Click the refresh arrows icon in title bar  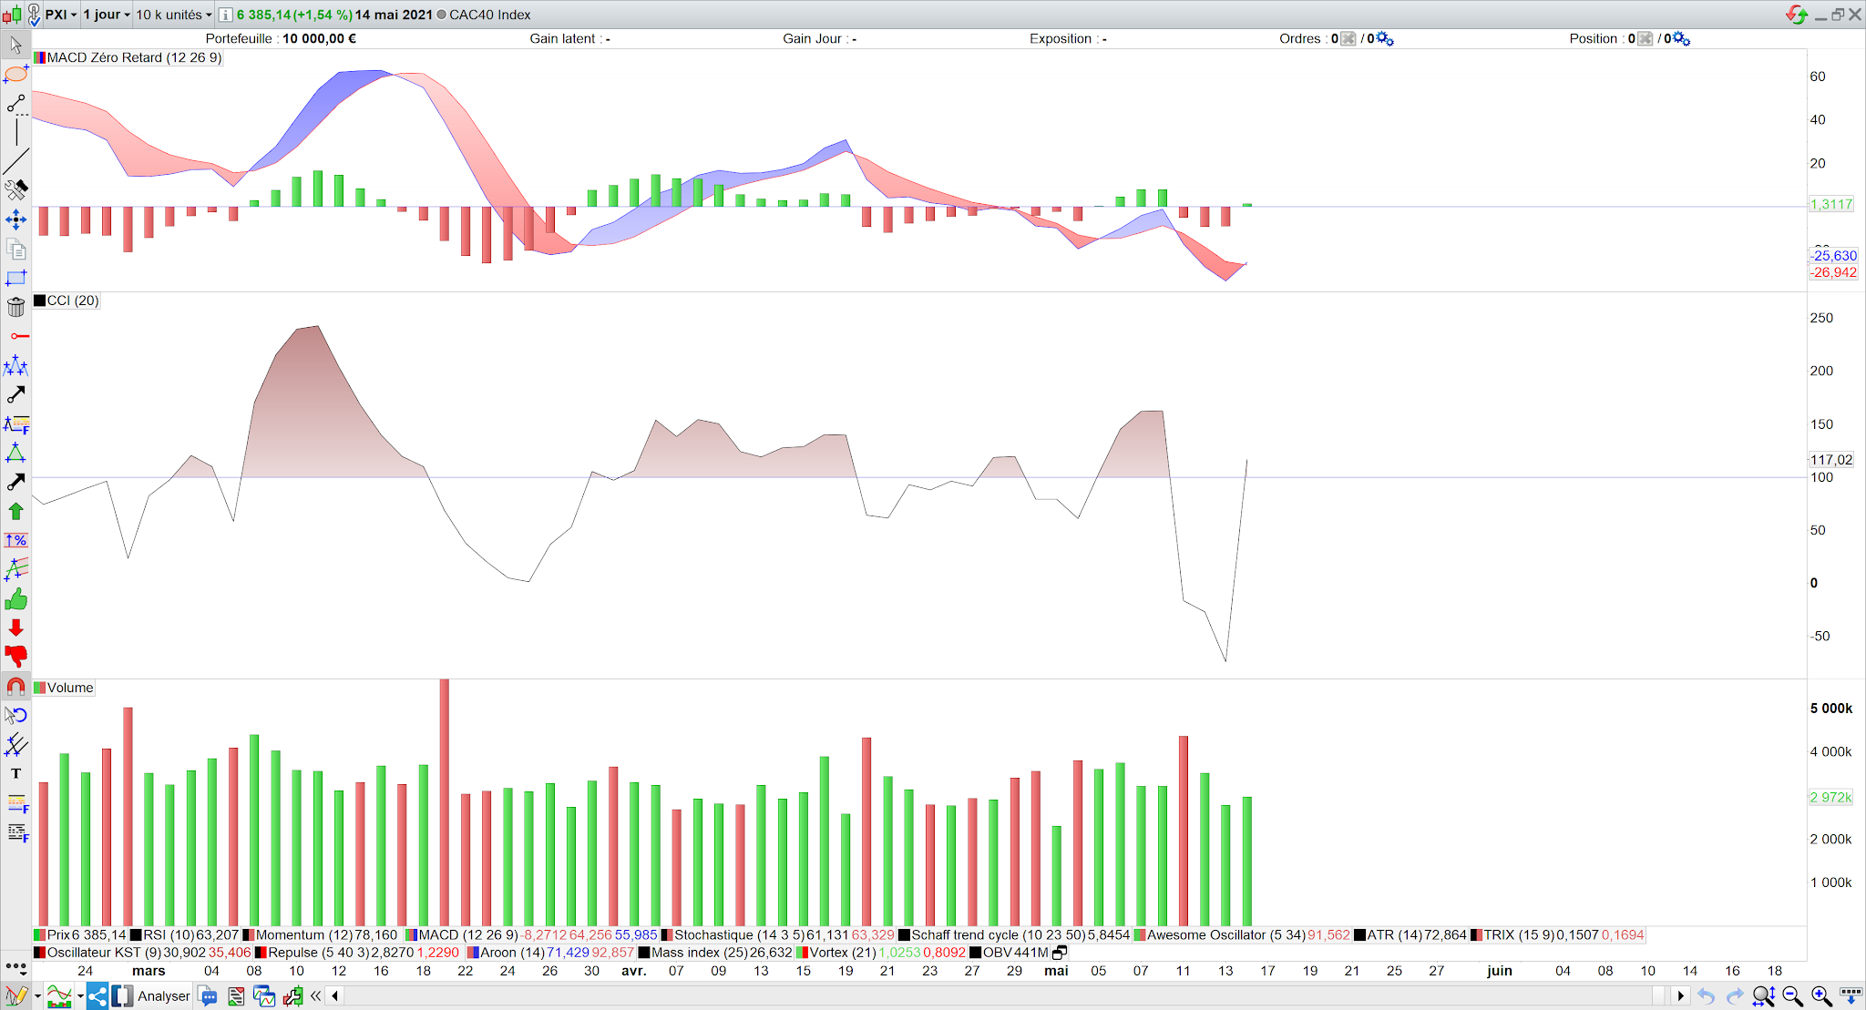[1796, 15]
